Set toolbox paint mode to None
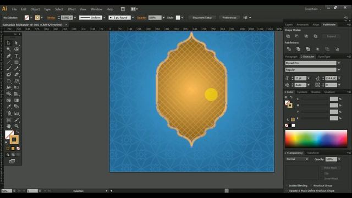 point(18,148)
